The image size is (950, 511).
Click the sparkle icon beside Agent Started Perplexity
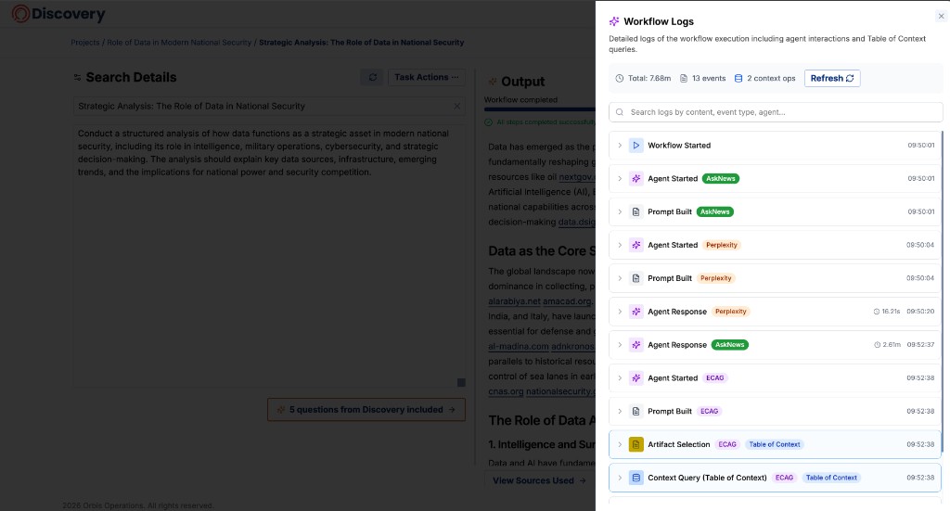point(635,245)
